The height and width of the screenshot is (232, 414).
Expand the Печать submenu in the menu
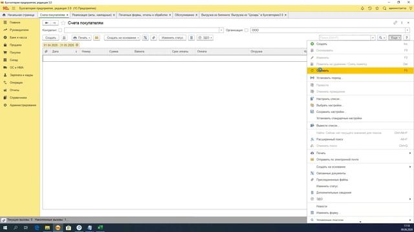coord(360,153)
